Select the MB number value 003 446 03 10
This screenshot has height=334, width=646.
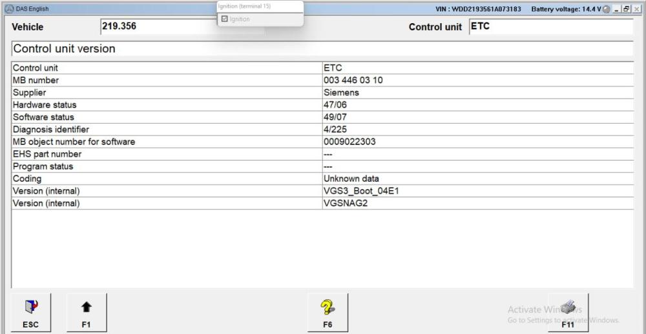(353, 80)
